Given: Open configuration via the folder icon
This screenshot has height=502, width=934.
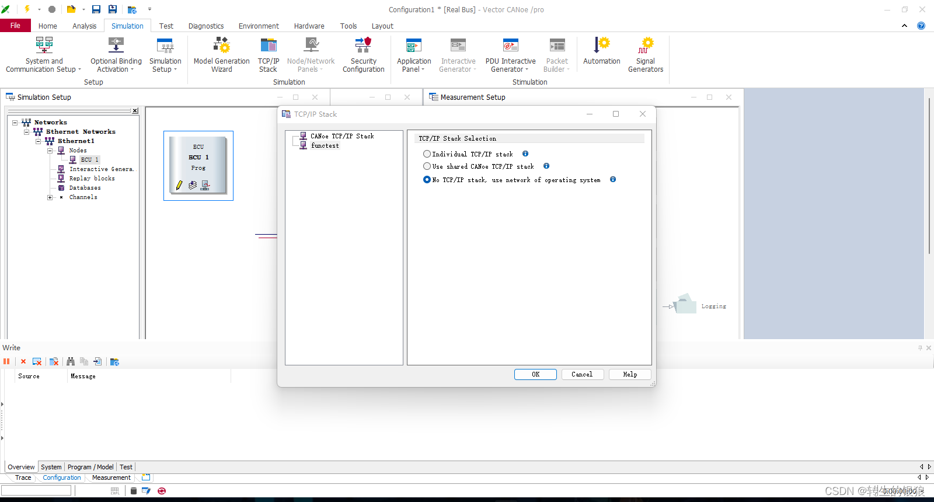Looking at the screenshot, I should click(x=71, y=9).
